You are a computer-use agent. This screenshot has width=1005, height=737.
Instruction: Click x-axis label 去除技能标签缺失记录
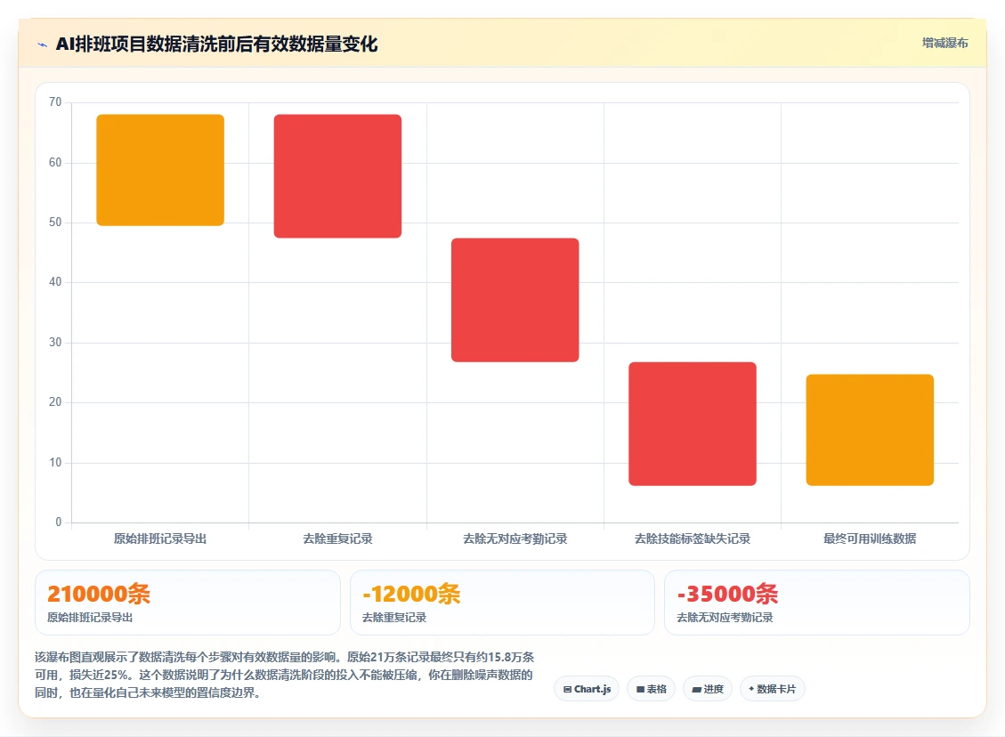coord(693,539)
